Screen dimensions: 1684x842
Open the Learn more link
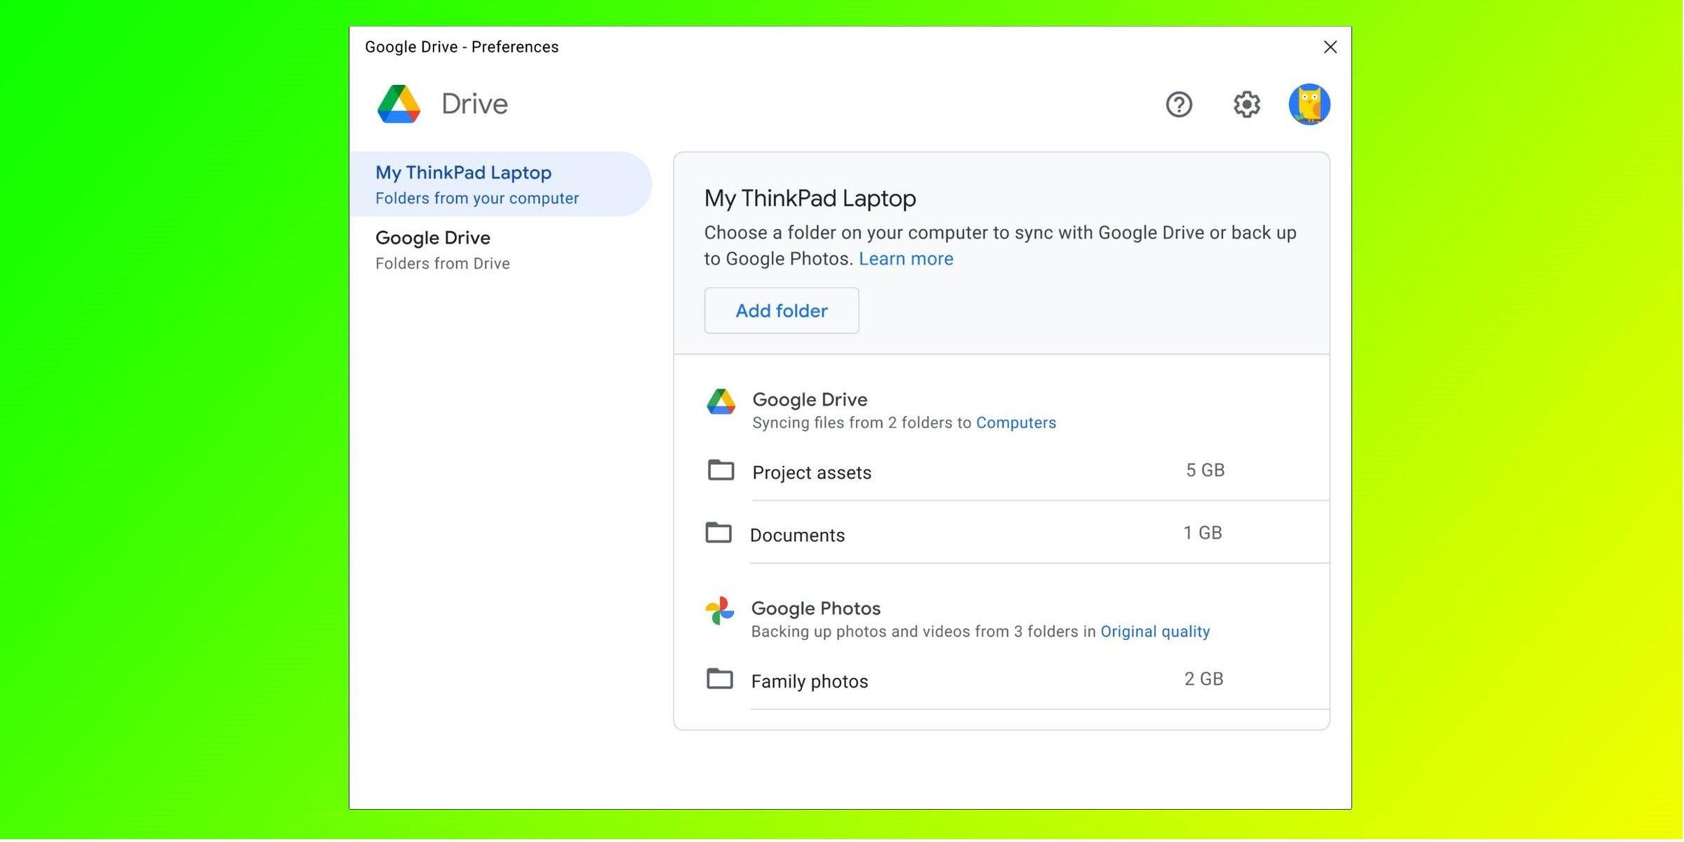[x=906, y=258]
